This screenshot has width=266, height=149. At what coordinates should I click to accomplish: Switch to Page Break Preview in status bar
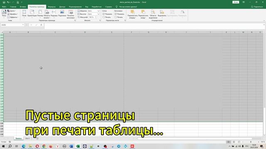click(239, 142)
